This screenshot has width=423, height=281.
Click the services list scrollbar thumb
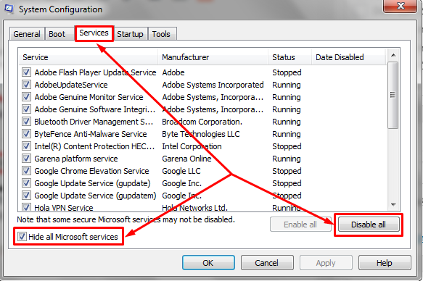click(x=393, y=95)
